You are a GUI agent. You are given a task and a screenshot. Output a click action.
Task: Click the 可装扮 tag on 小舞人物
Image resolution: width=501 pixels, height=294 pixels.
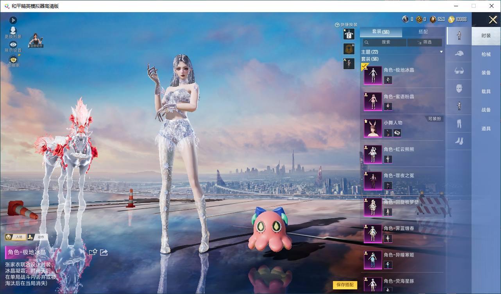click(434, 118)
